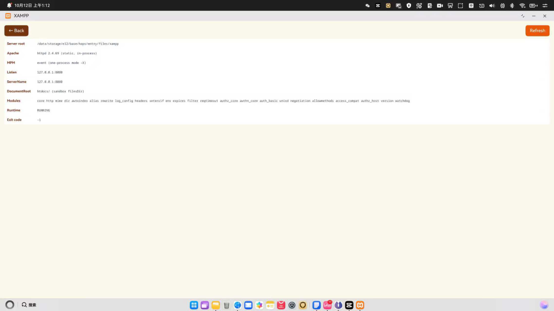Viewport: 554px width, 311px height.
Task: Open the app grid in the dock
Action: click(193, 305)
